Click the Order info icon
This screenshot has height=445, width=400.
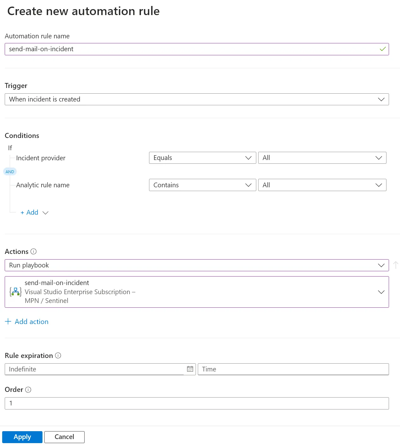pos(28,390)
